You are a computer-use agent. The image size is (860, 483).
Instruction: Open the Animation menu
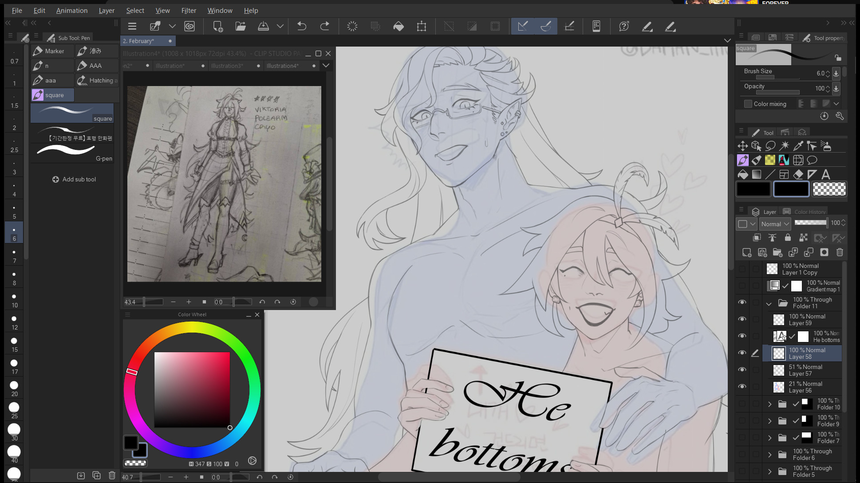pos(72,10)
